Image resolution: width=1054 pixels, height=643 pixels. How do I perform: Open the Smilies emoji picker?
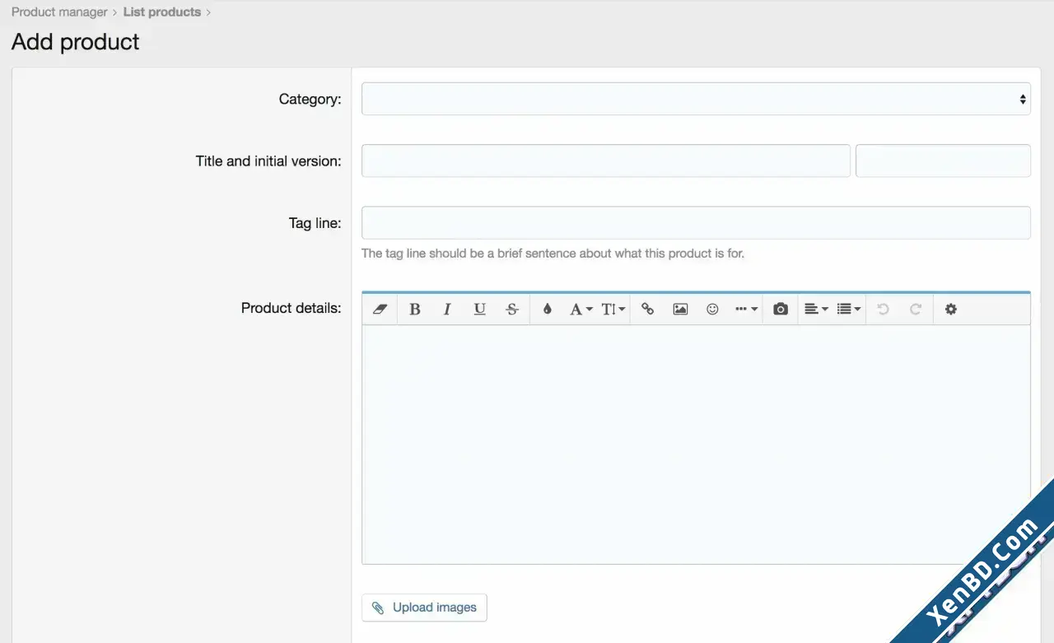tap(712, 310)
